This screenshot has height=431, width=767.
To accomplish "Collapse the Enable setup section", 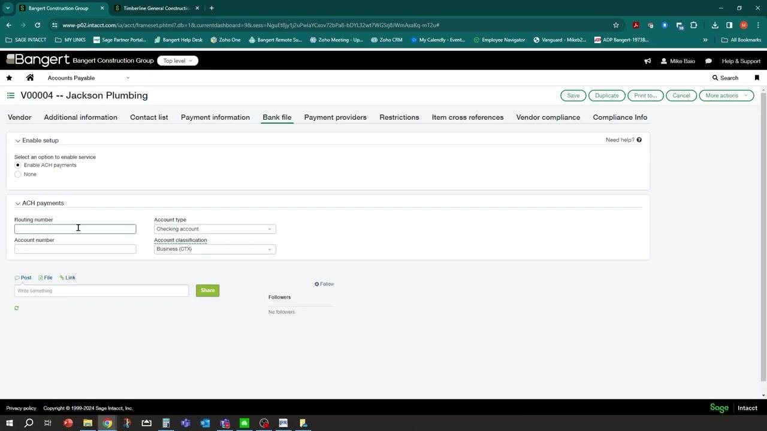I will 18,141.
